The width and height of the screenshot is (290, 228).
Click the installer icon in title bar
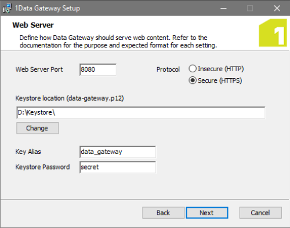(x=7, y=8)
